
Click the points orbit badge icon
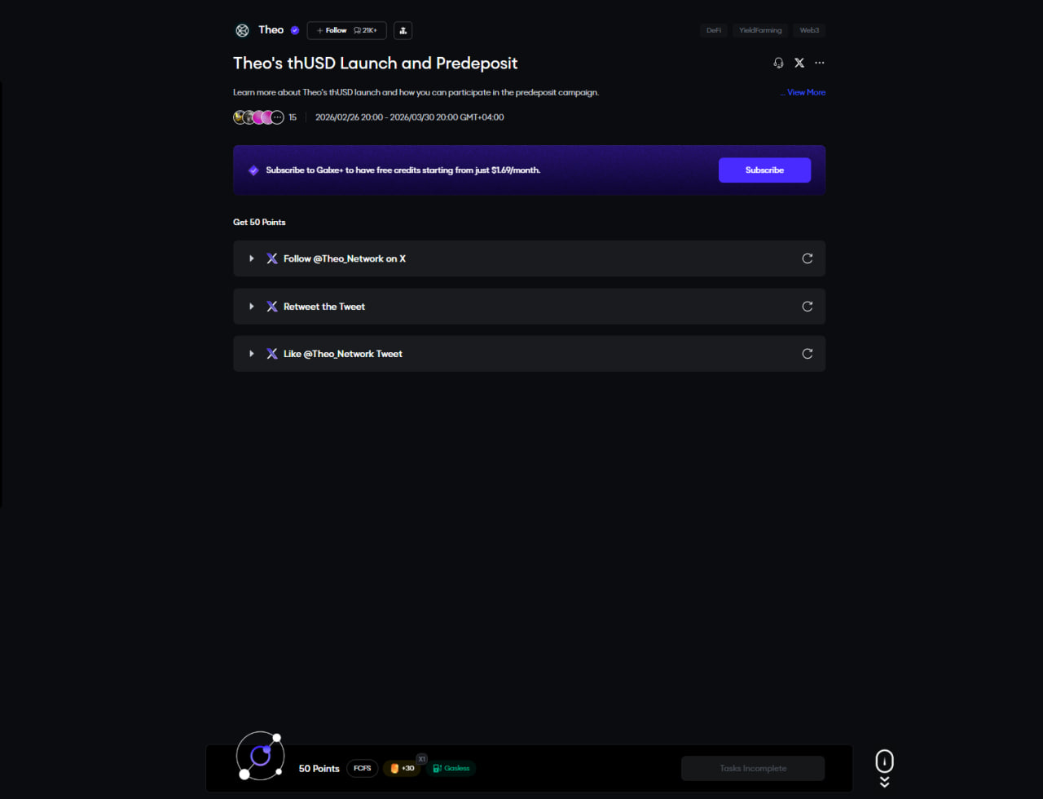(260, 756)
